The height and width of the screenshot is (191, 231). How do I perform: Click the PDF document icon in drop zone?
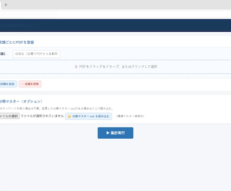[x=76, y=67]
